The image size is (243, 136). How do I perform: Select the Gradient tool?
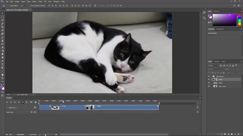coord(2,51)
